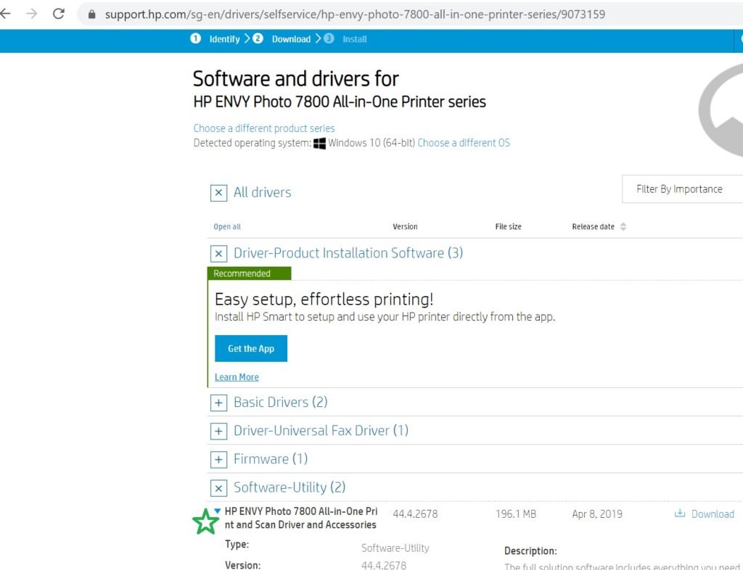Sort by Release date arrows
This screenshot has height=570, width=743.
(623, 227)
